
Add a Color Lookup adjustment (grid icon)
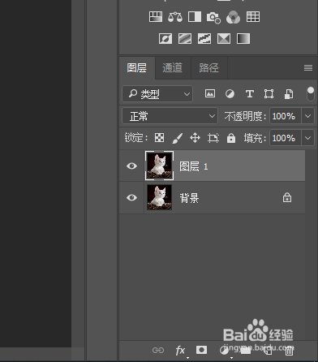[x=253, y=17]
